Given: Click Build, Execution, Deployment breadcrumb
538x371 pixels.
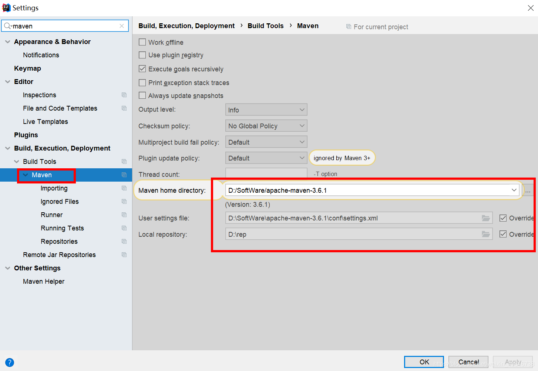Looking at the screenshot, I should pyautogui.click(x=186, y=26).
